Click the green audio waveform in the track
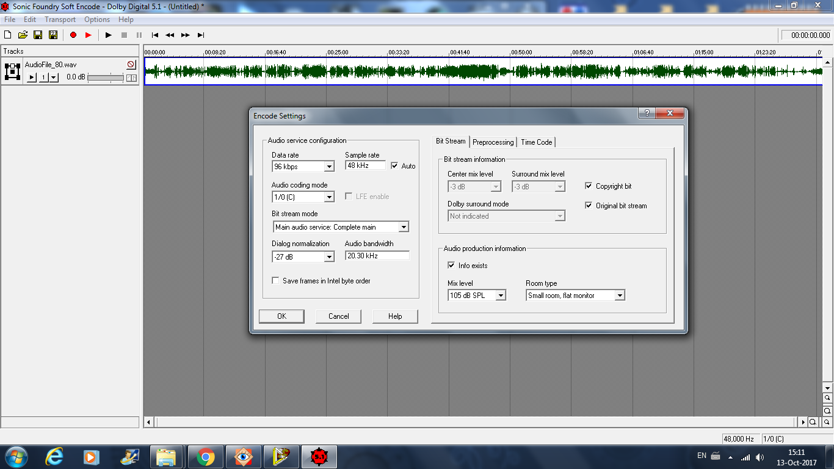Viewport: 834px width, 469px height. coord(483,71)
